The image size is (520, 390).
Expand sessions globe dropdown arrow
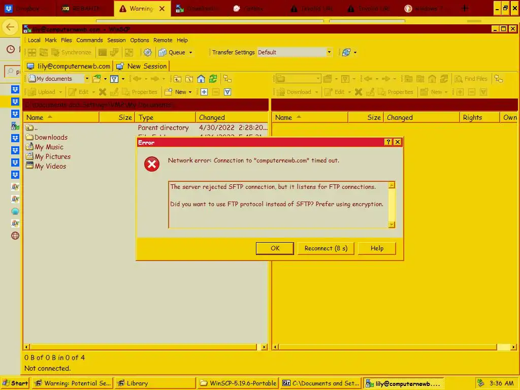tap(355, 52)
